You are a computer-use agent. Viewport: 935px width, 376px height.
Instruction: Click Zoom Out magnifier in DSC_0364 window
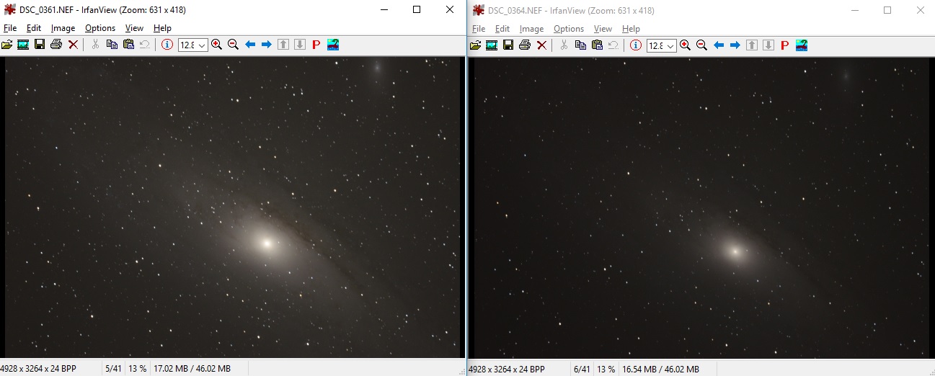click(701, 45)
